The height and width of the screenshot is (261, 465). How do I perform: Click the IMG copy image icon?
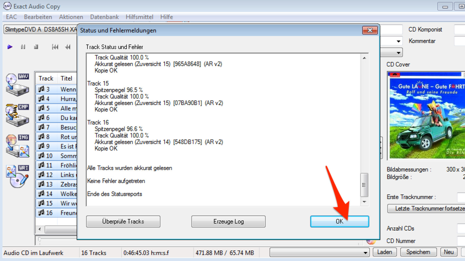click(x=17, y=146)
